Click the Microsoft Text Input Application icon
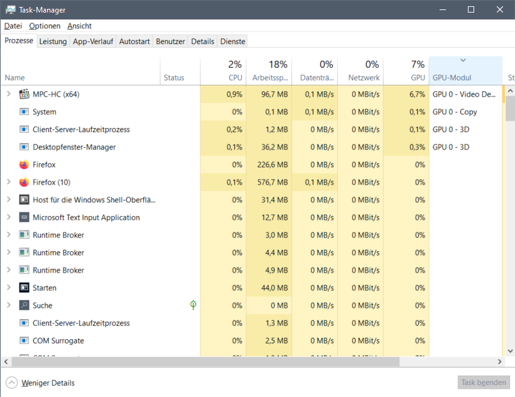The image size is (515, 397). pyautogui.click(x=24, y=217)
